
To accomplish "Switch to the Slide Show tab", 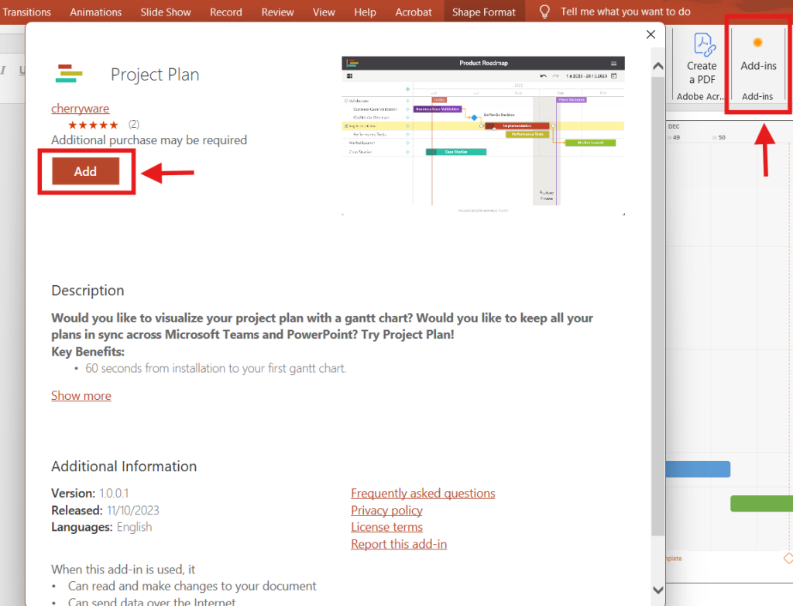I will tap(166, 12).
